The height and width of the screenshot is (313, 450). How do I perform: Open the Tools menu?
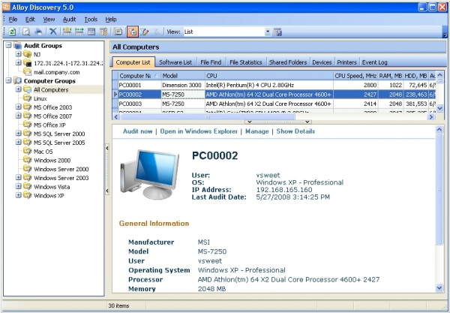[91, 20]
